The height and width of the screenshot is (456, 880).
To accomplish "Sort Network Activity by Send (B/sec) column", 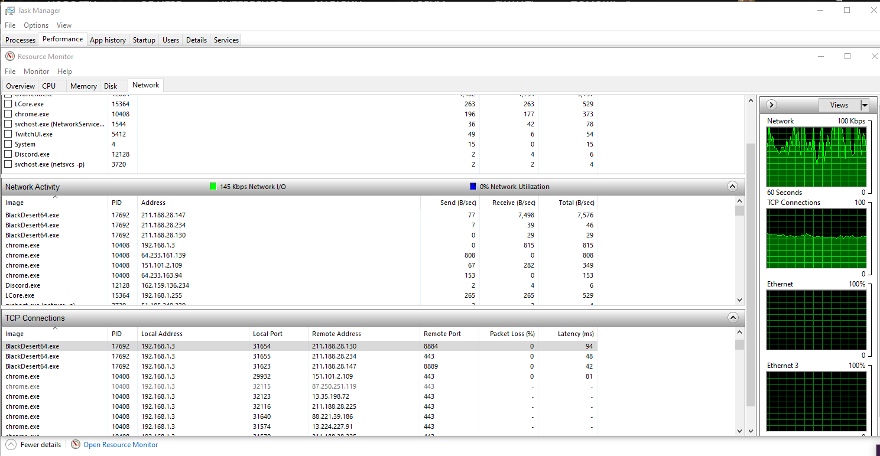I will 450,203.
